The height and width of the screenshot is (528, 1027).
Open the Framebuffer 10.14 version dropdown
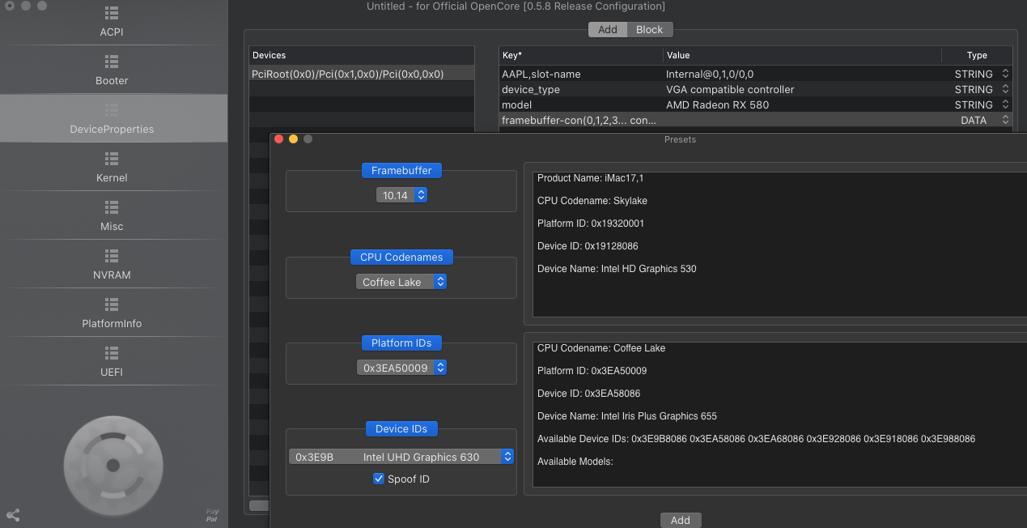tap(401, 195)
